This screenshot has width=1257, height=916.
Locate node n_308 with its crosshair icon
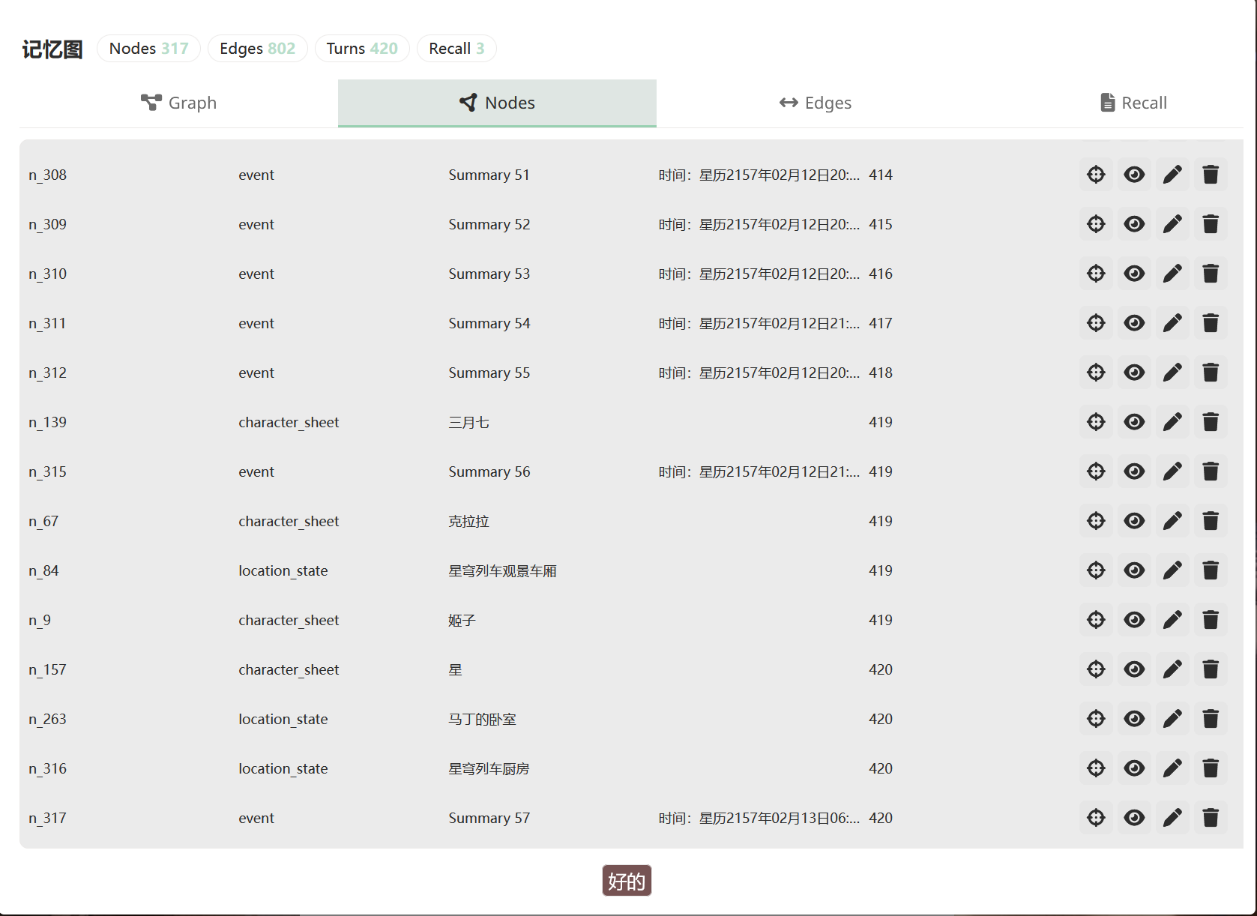click(x=1096, y=175)
